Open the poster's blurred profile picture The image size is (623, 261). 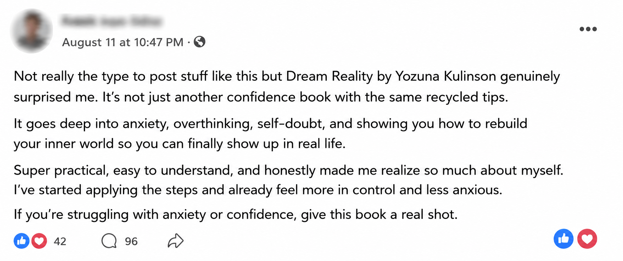click(x=31, y=31)
